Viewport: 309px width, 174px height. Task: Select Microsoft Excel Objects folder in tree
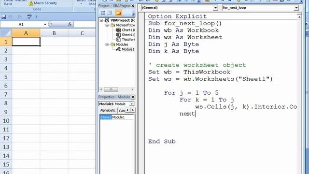[126, 25]
